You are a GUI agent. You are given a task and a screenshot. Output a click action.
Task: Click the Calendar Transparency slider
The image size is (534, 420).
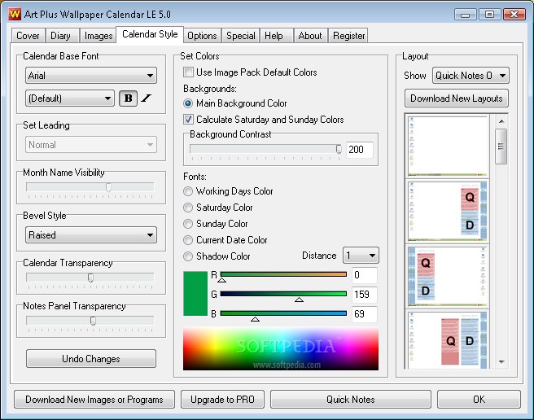pyautogui.click(x=90, y=278)
